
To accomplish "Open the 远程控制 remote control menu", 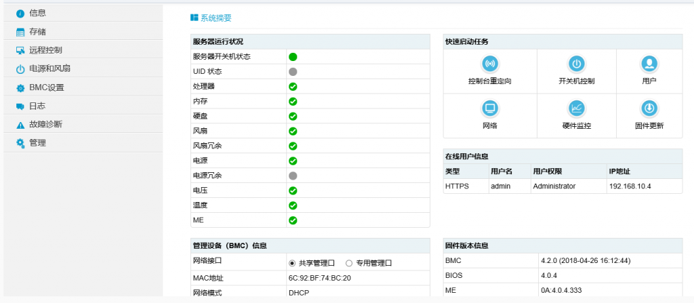I will pos(45,50).
